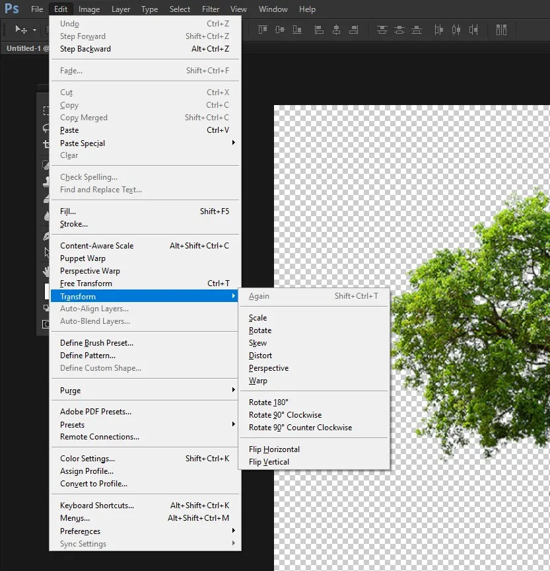
Task: Click the align left edges icon
Action: click(x=320, y=30)
